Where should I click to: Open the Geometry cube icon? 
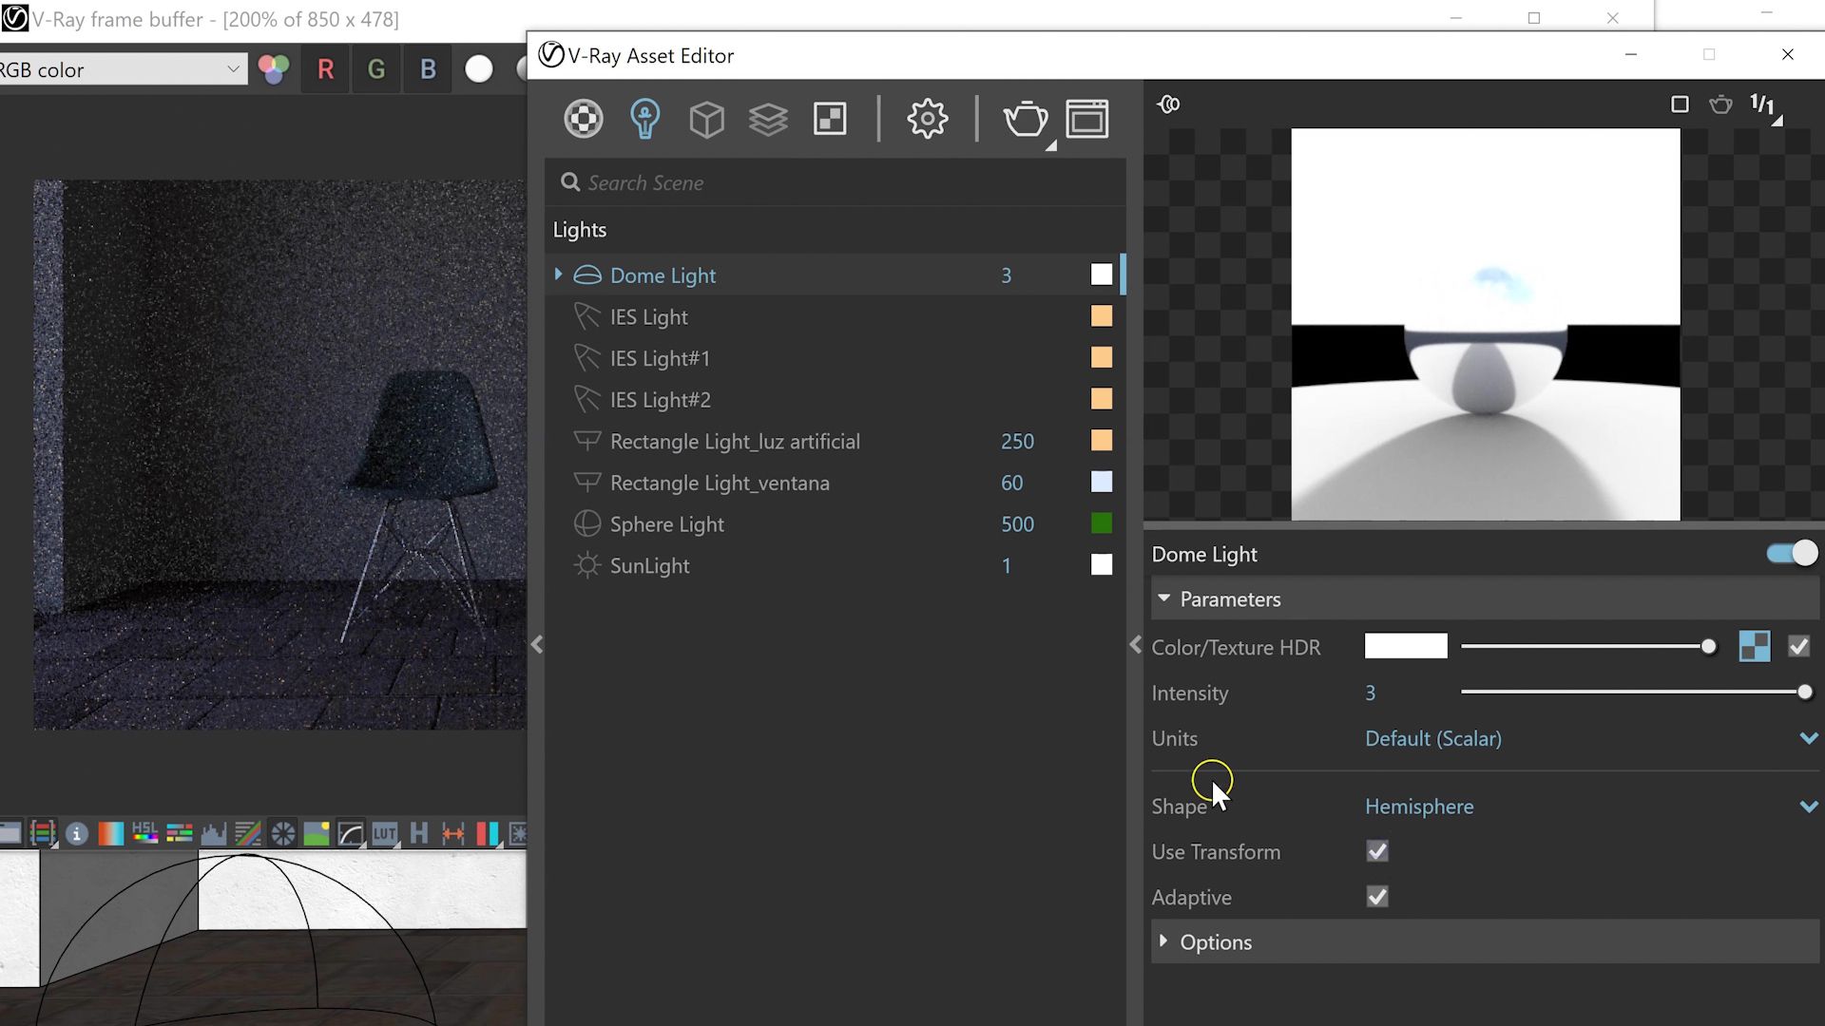706,119
